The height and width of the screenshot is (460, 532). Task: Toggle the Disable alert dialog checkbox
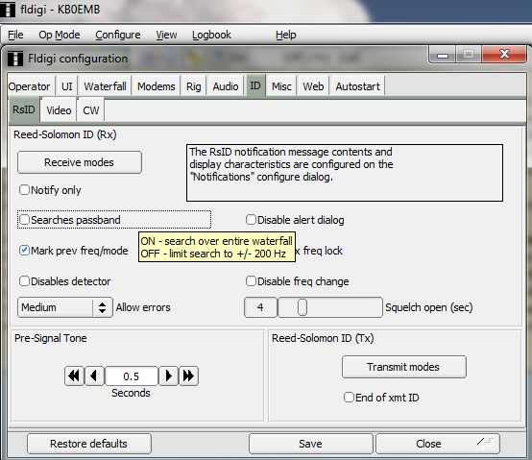(x=251, y=220)
